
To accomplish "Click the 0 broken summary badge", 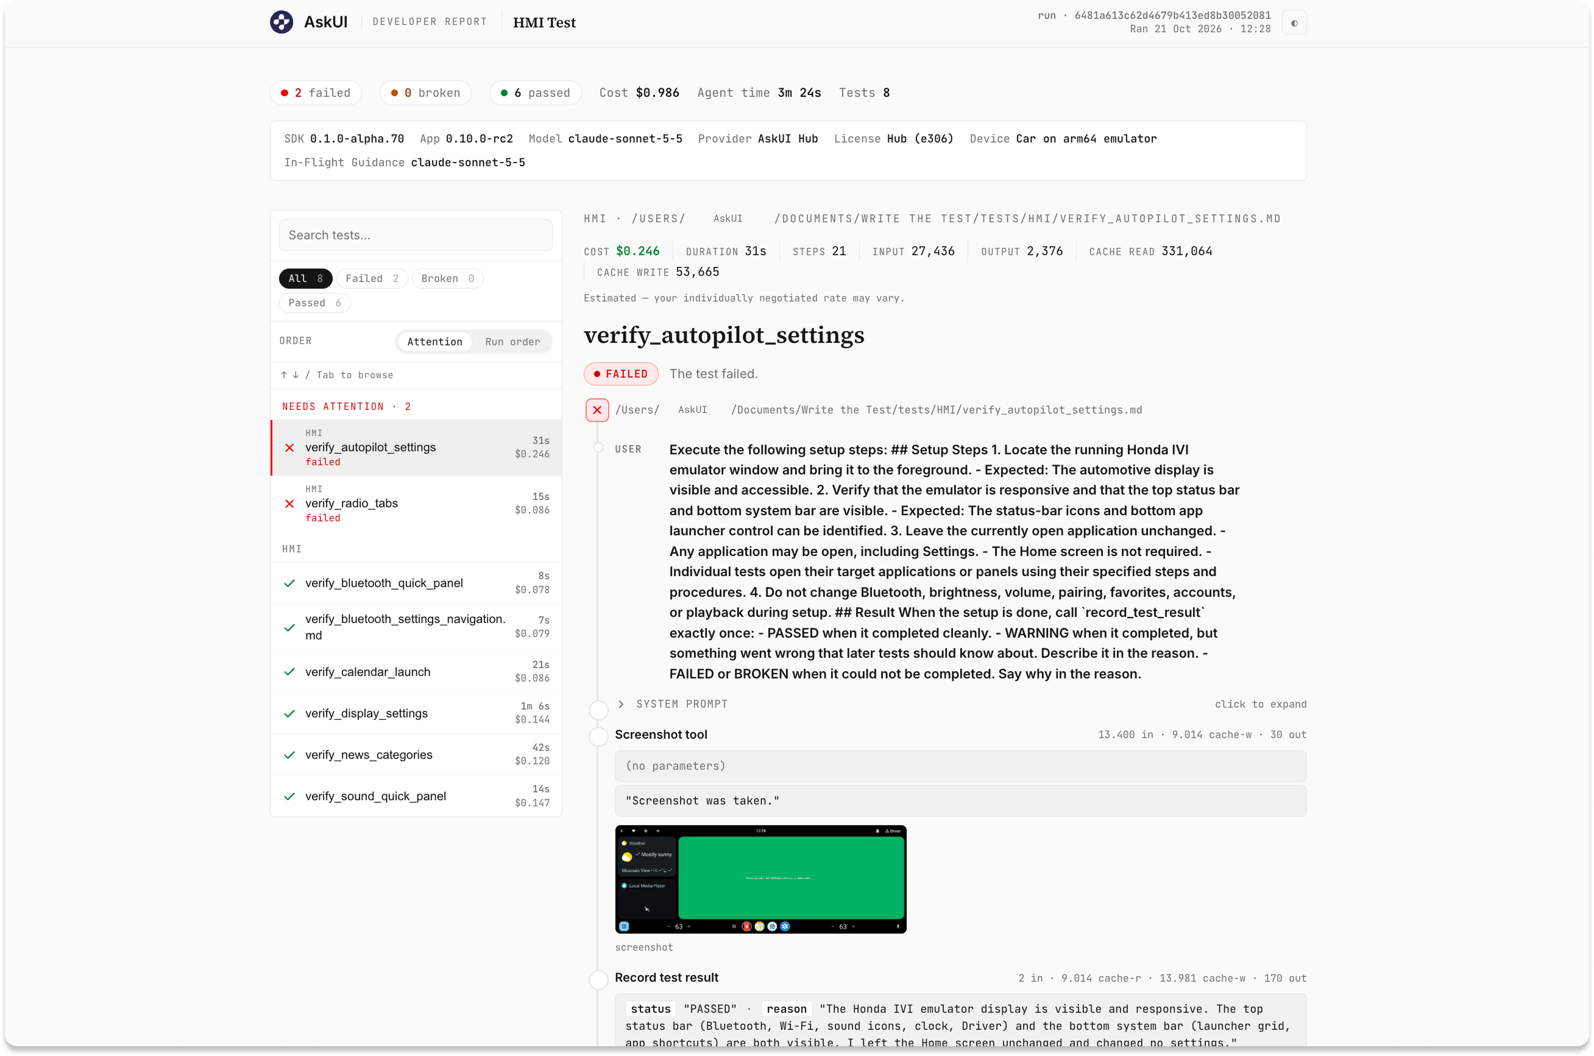I will click(425, 93).
